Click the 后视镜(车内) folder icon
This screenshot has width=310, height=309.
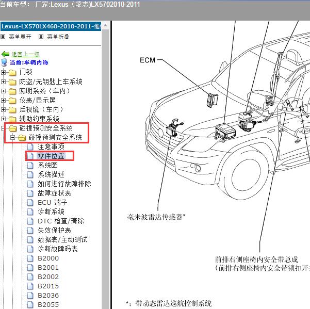point(12,110)
